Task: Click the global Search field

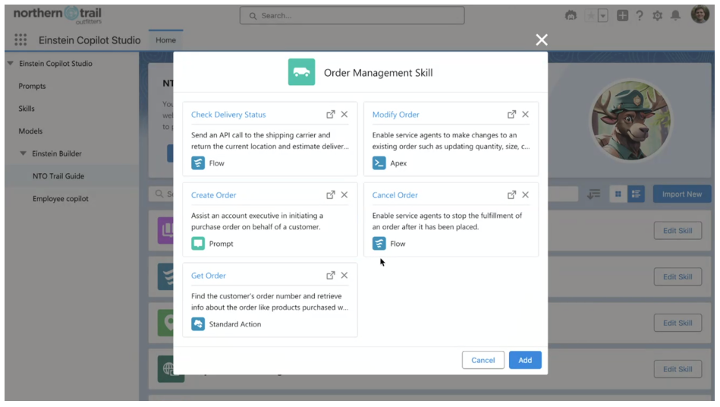Action: (x=352, y=16)
